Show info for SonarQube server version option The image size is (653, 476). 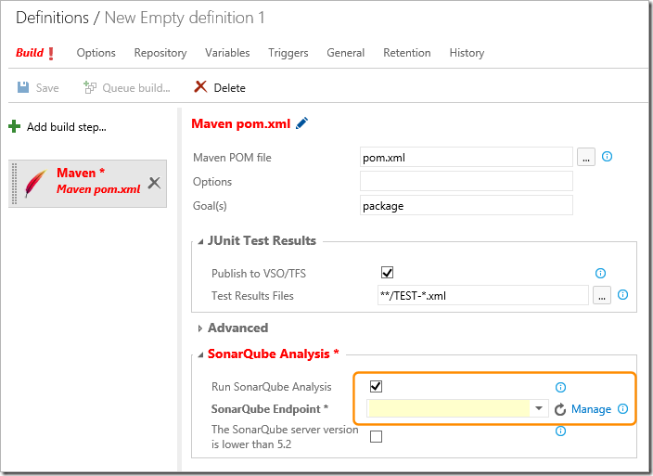point(560,431)
